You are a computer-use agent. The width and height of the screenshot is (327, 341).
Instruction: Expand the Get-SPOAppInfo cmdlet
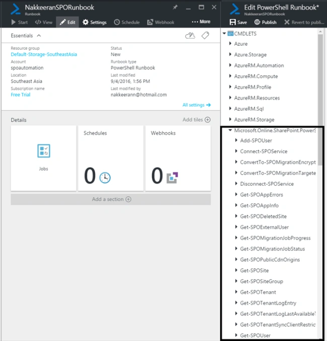[236, 205]
